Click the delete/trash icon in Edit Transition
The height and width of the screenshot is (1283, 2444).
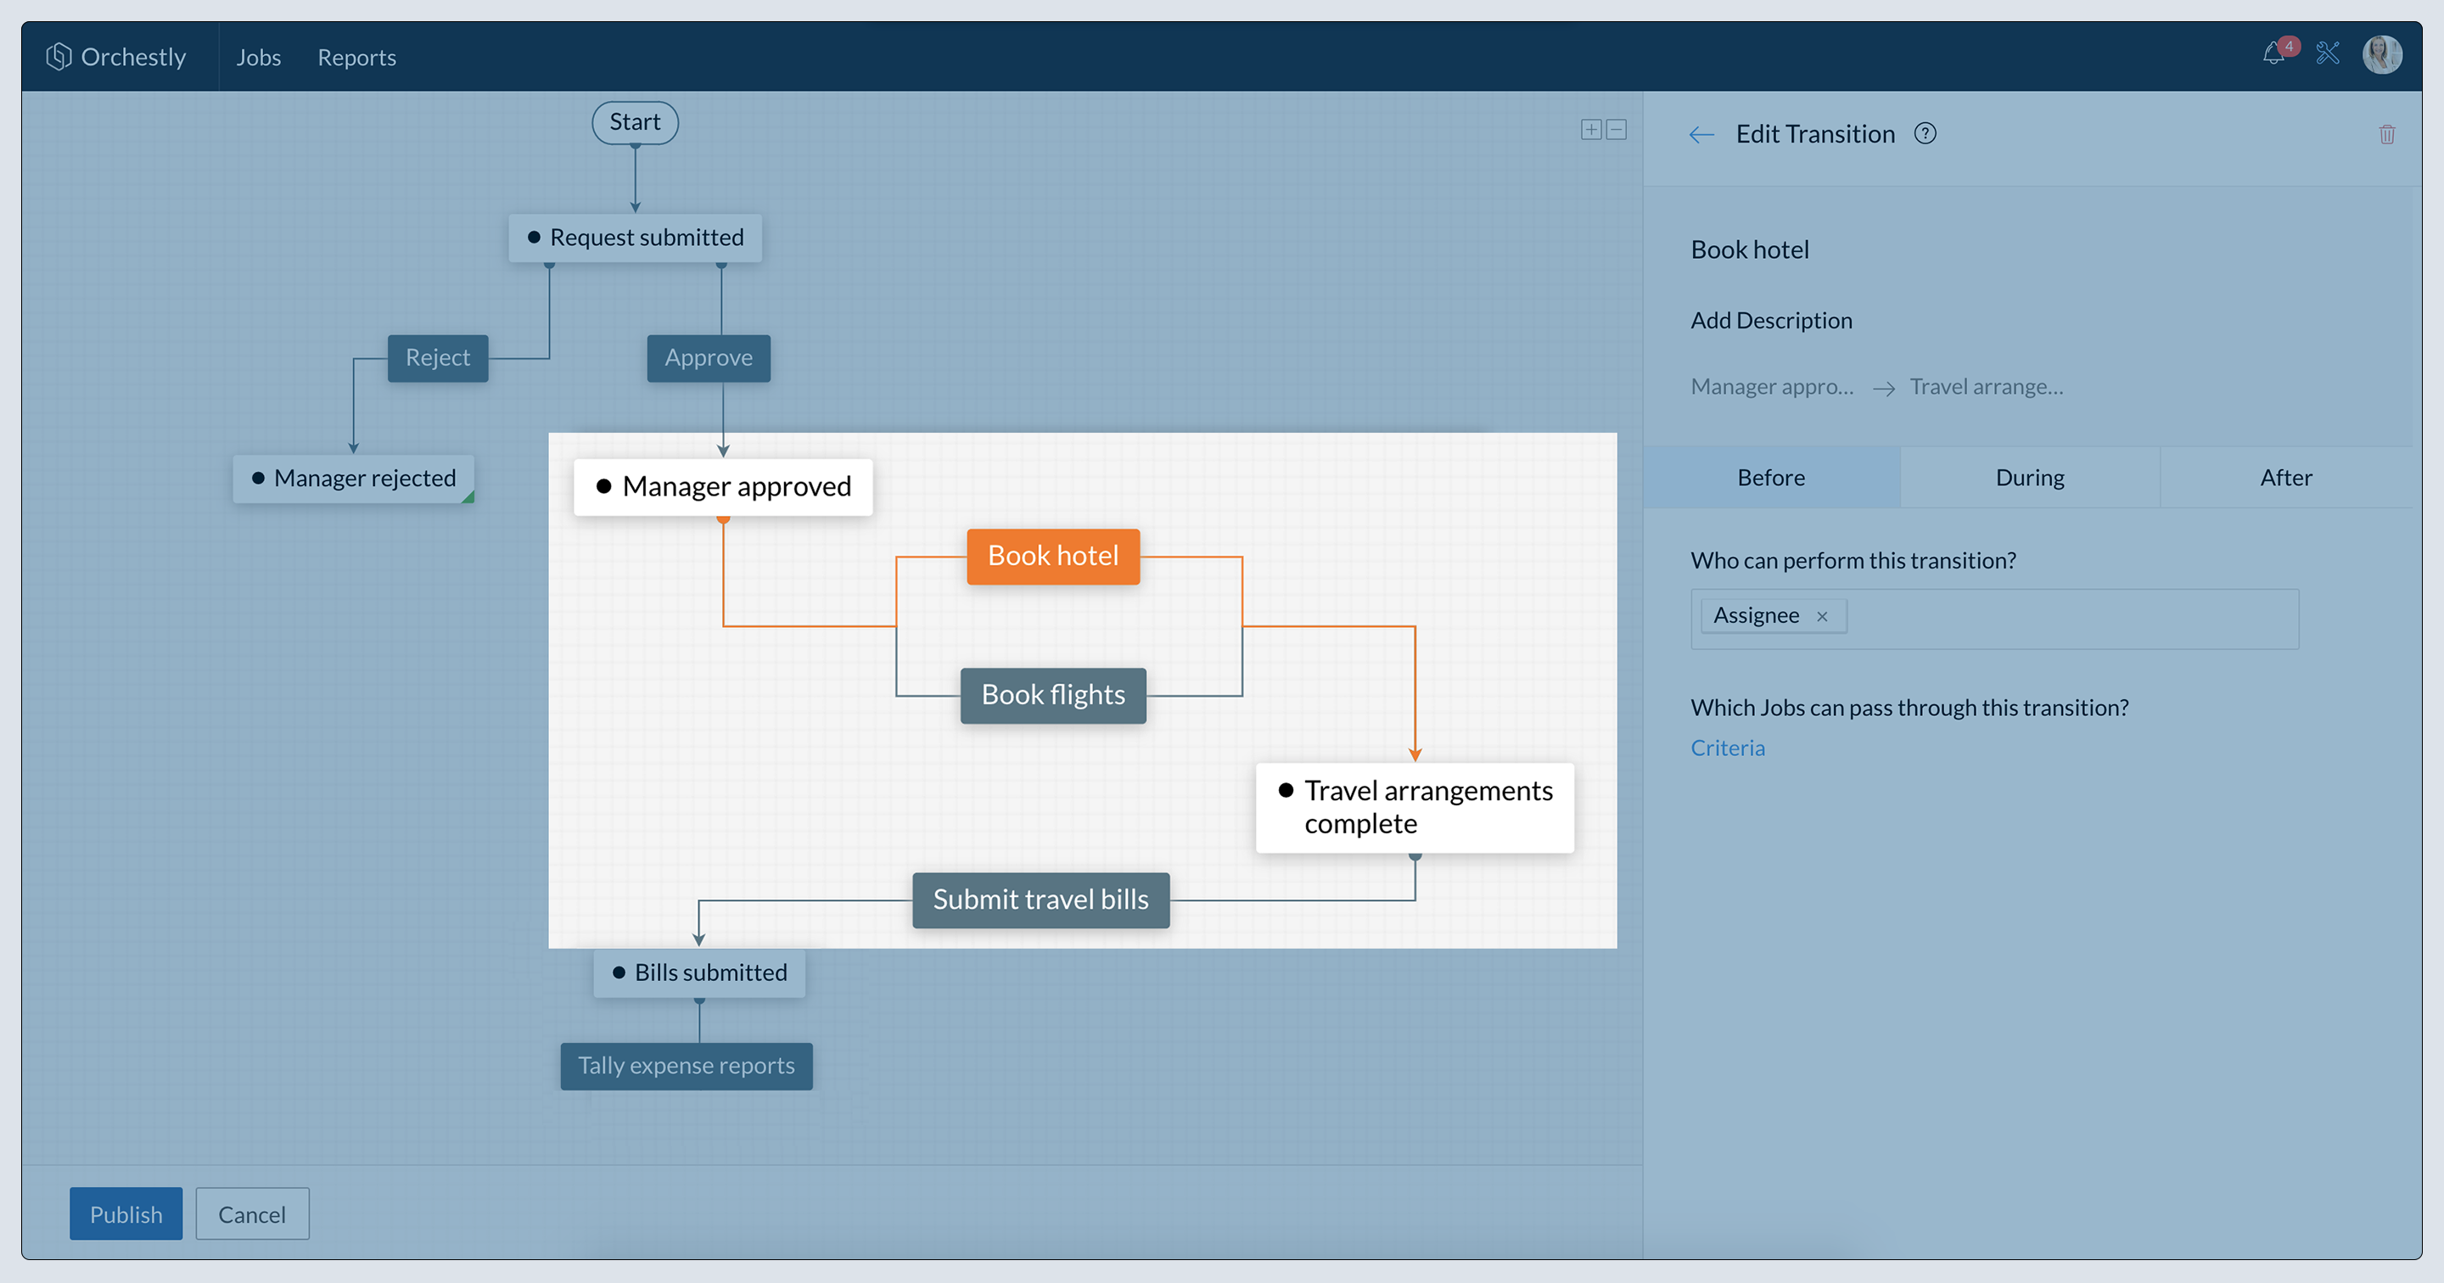pos(2387,134)
